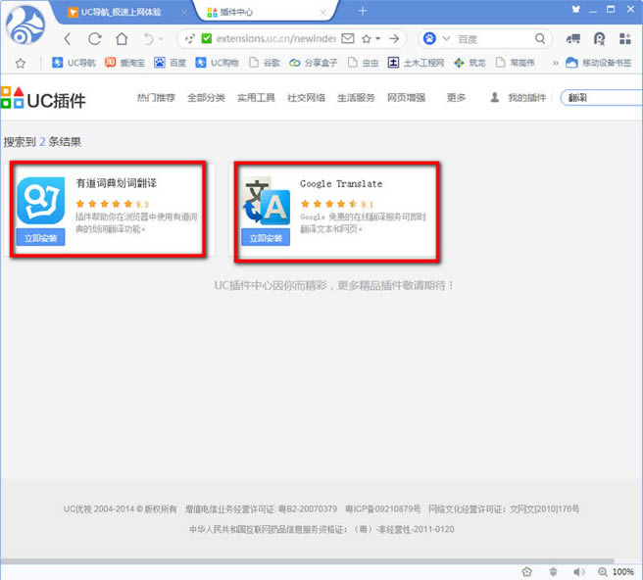Click the Baidu paw search engine icon
Viewport: 643px width, 580px height.
point(429,38)
